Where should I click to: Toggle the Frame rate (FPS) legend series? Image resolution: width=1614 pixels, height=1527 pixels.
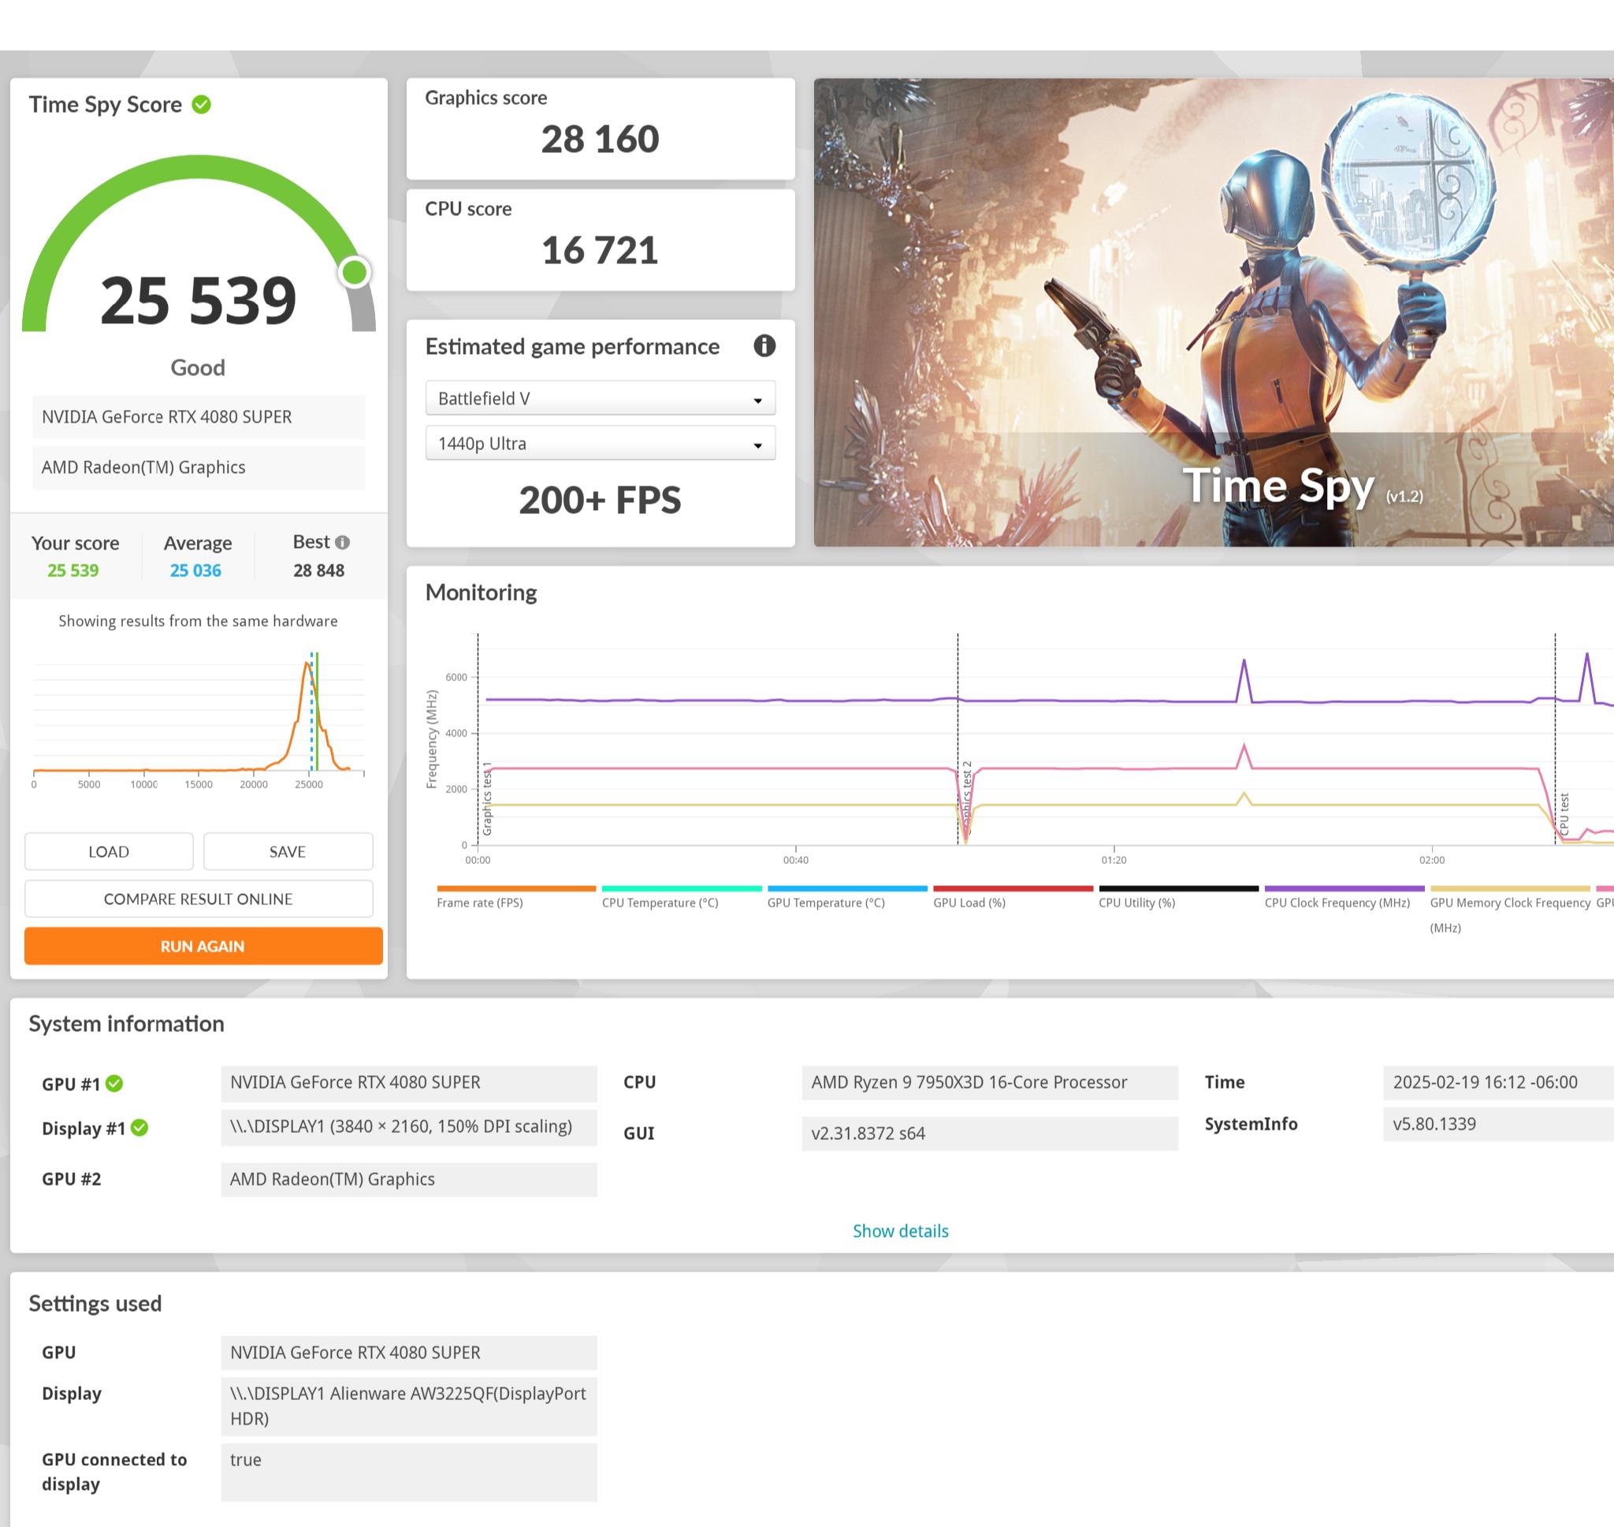tap(515, 897)
